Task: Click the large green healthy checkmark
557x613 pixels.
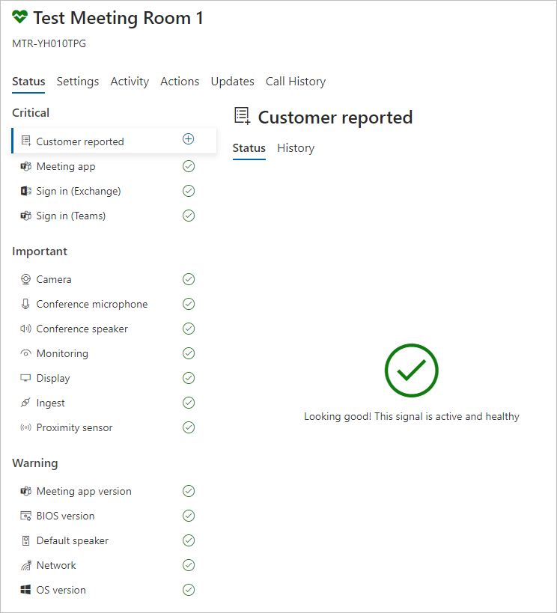Action: [412, 370]
